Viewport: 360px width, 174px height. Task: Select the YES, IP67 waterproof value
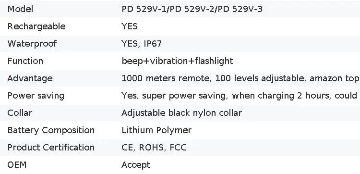pos(142,44)
